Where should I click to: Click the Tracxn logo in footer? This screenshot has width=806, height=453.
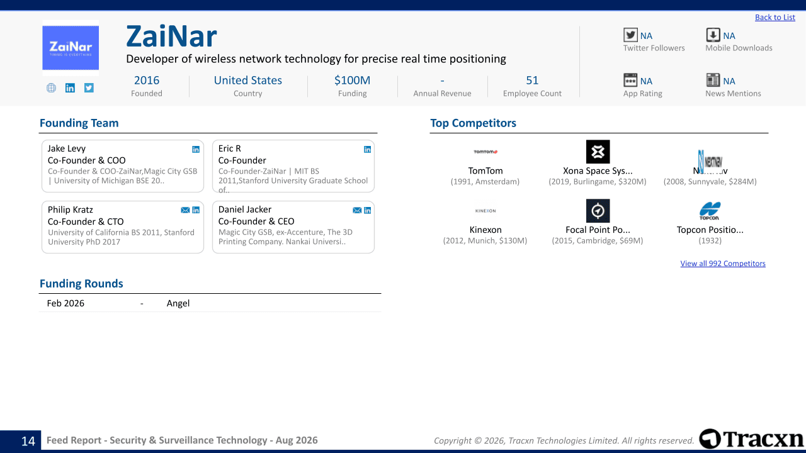pos(751,439)
